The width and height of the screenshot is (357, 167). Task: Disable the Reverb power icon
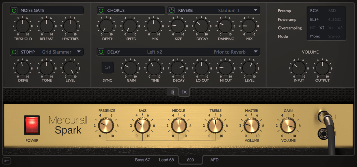(172, 10)
